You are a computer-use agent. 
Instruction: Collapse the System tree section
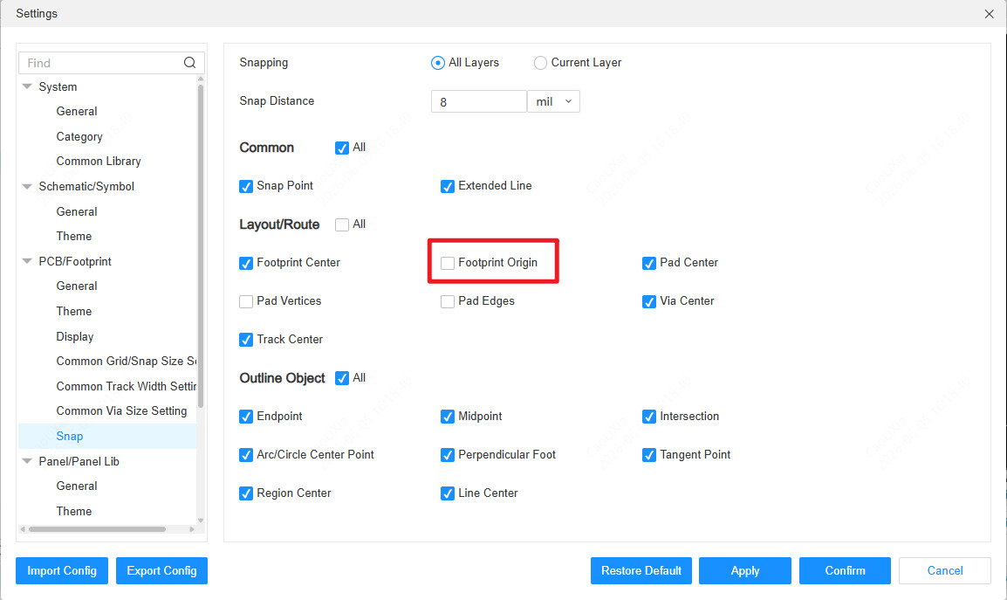pos(27,86)
